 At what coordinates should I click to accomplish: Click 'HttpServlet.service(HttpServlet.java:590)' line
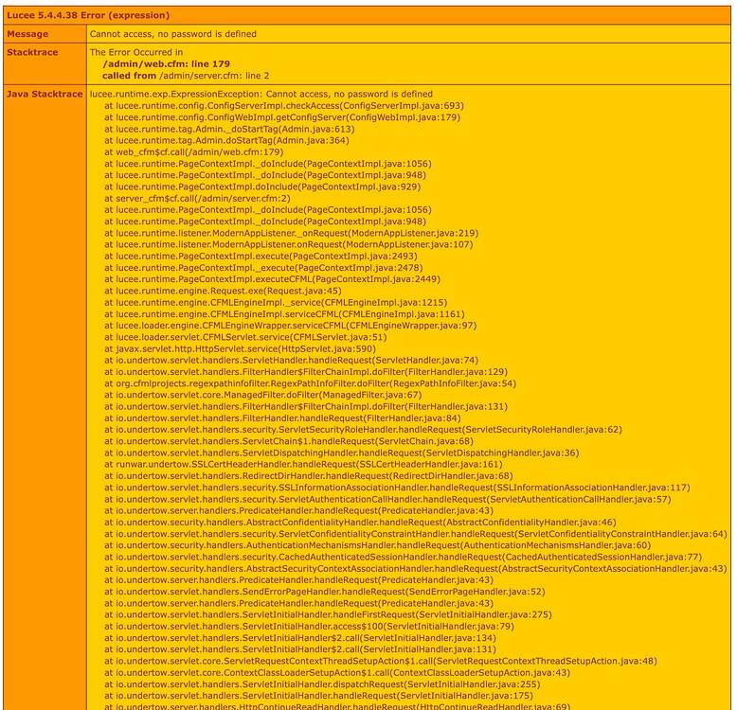point(241,349)
